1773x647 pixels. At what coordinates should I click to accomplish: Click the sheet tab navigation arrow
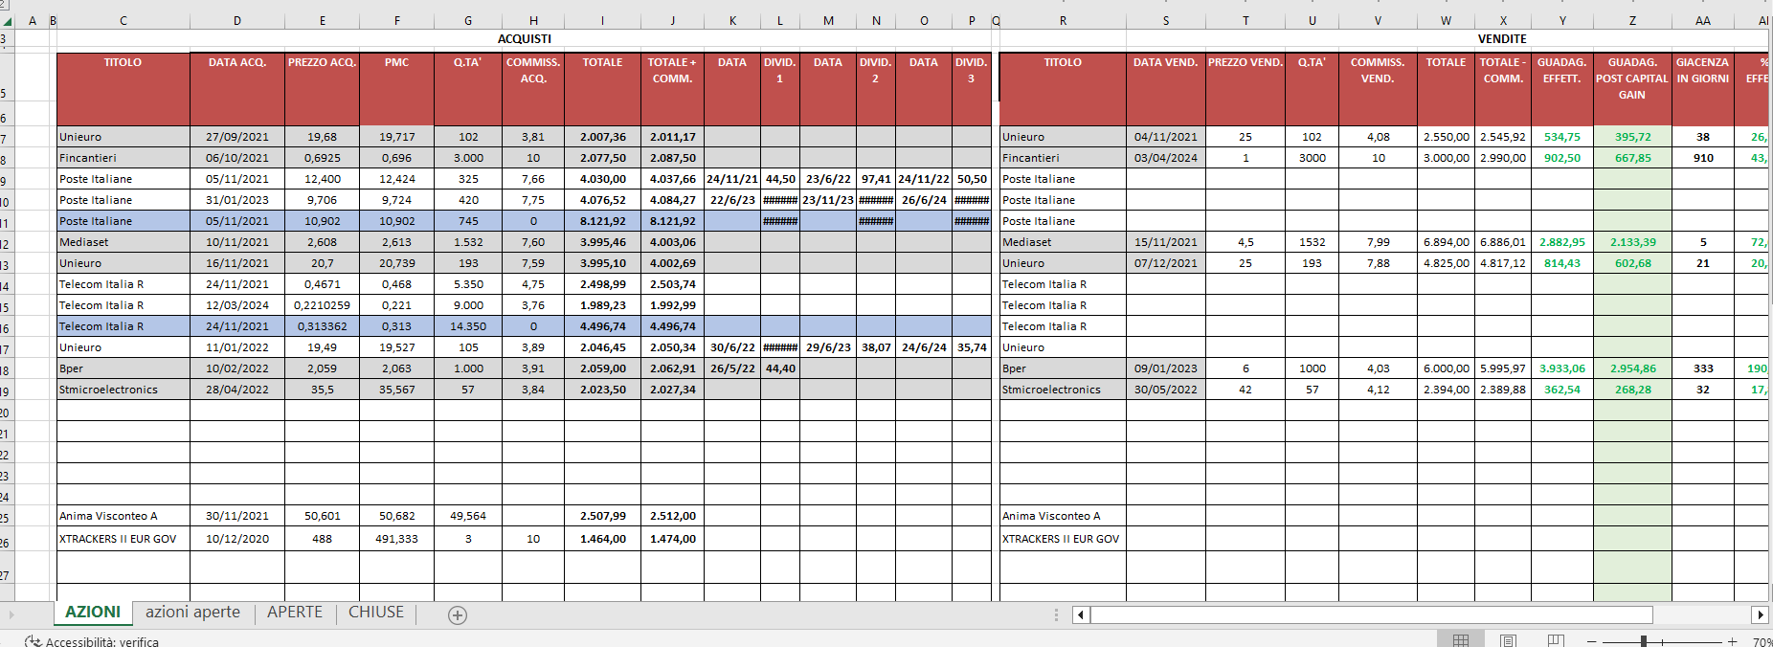point(11,614)
